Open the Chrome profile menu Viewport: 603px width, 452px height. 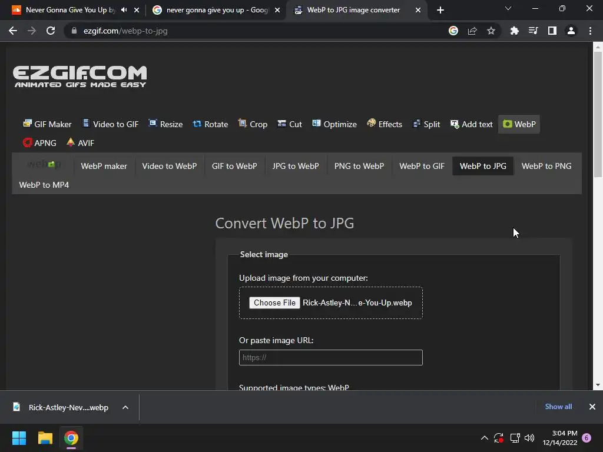click(x=571, y=31)
